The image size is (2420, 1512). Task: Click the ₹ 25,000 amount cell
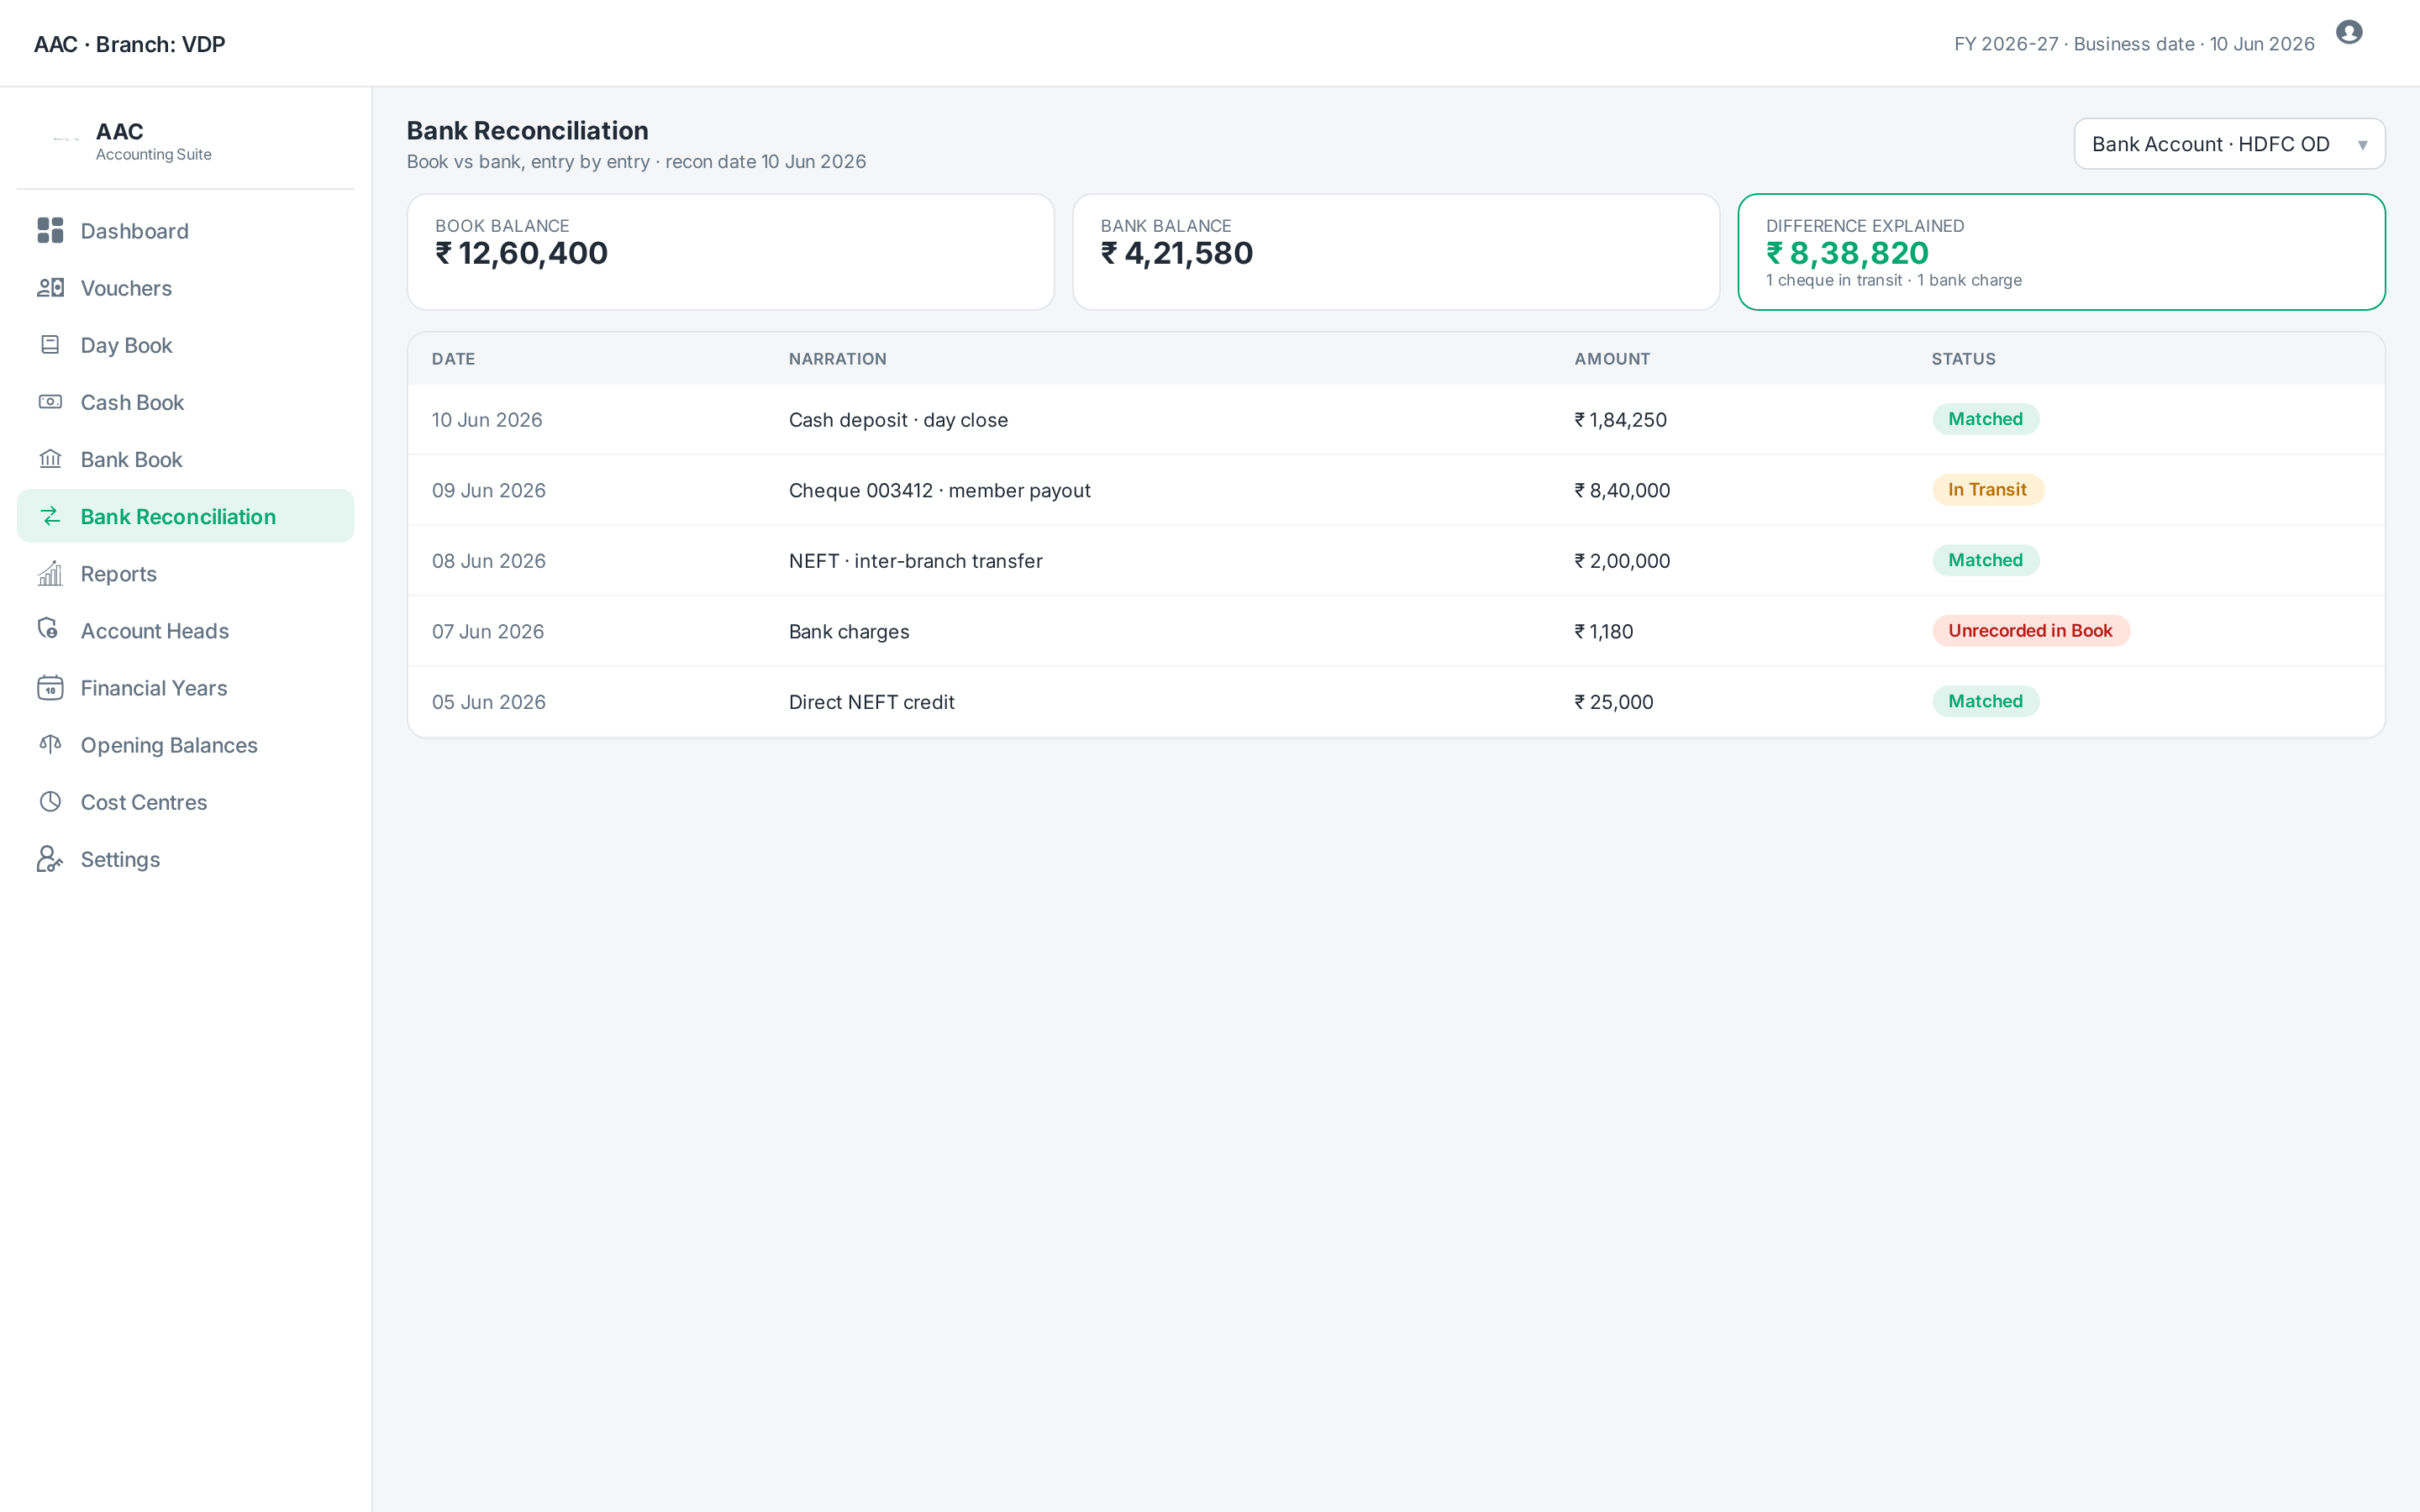coord(1614,702)
